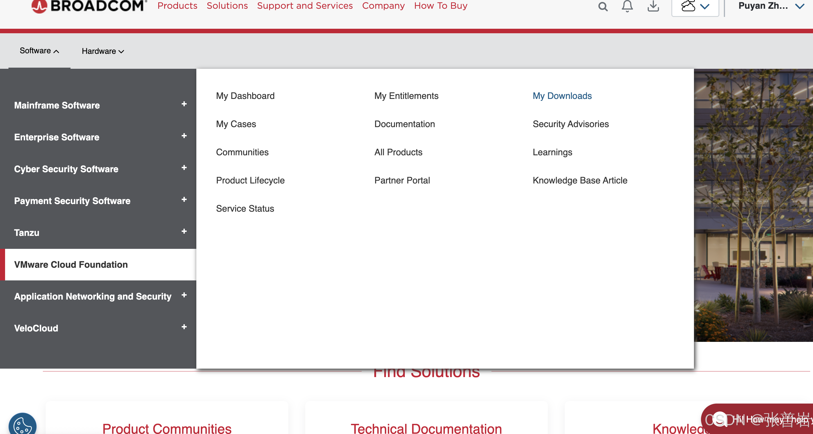Open the Product Lifecycle link
The image size is (813, 434).
(x=250, y=180)
